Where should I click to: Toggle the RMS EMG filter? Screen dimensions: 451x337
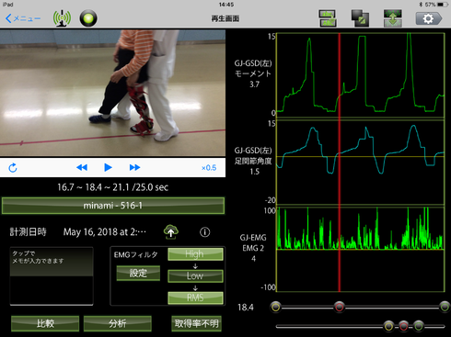[x=195, y=298]
